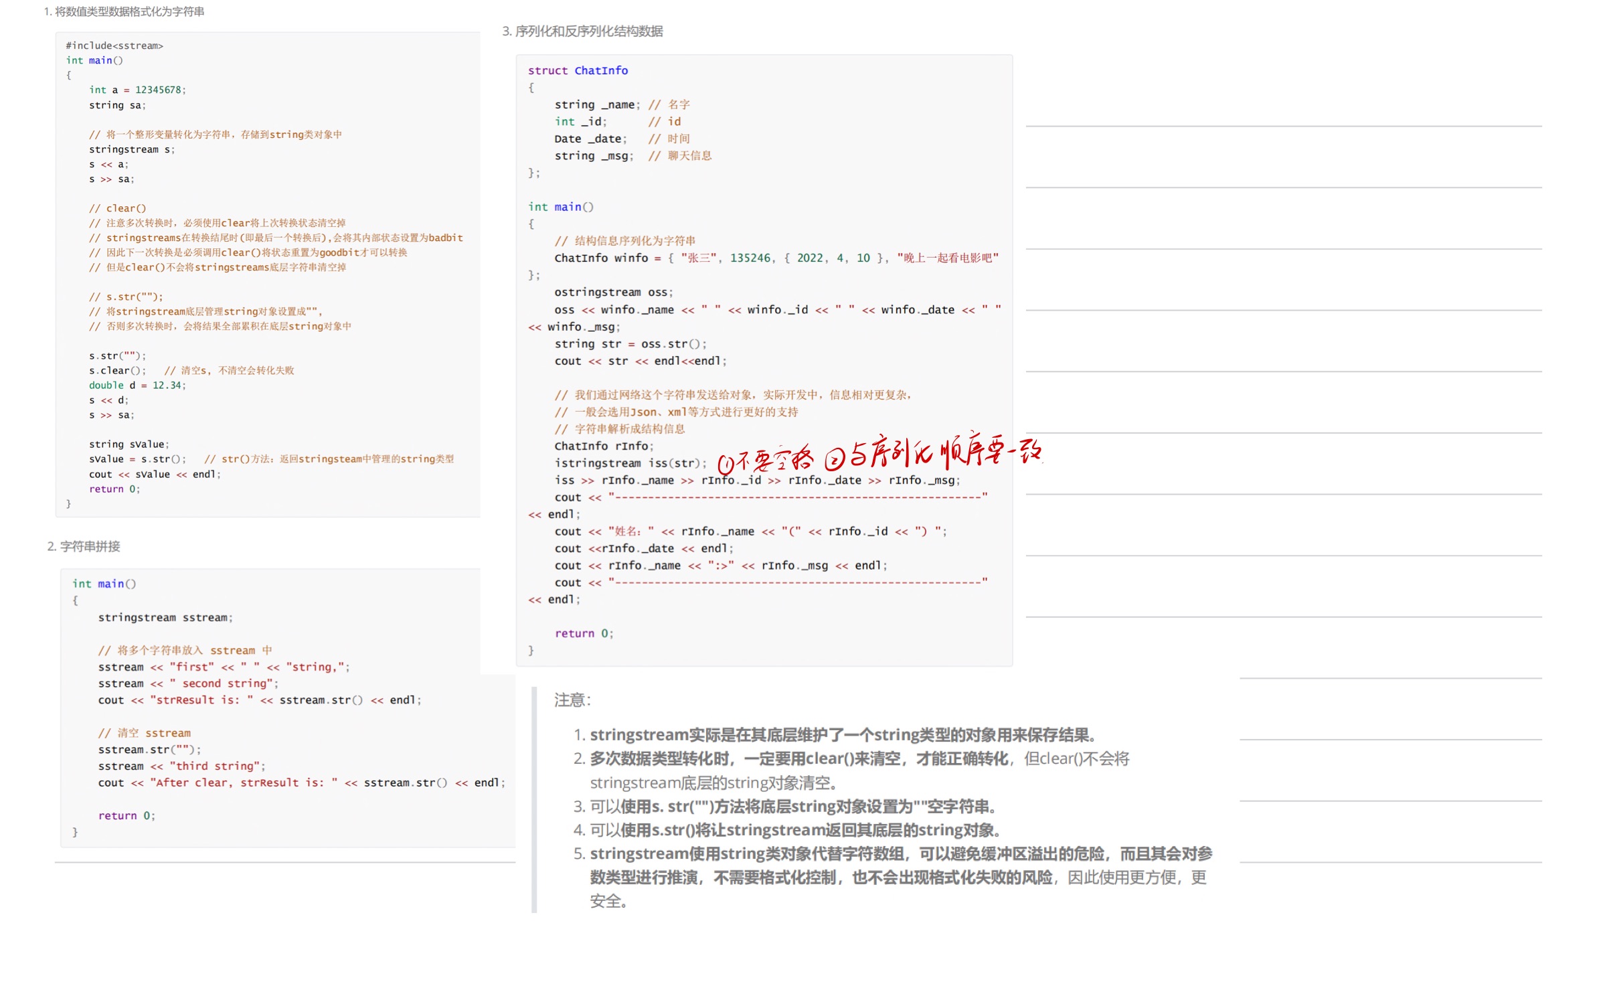Click the 'ostringstream oss;' line
Image resolution: width=1597 pixels, height=998 pixels.
click(613, 292)
